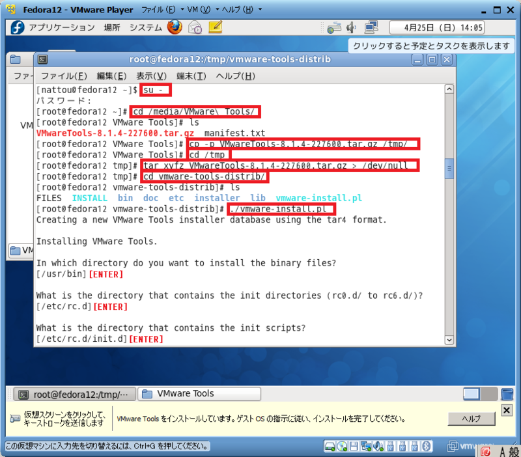The height and width of the screenshot is (457, 521).
Task: Maximize the terminal window
Action: tap(432, 60)
